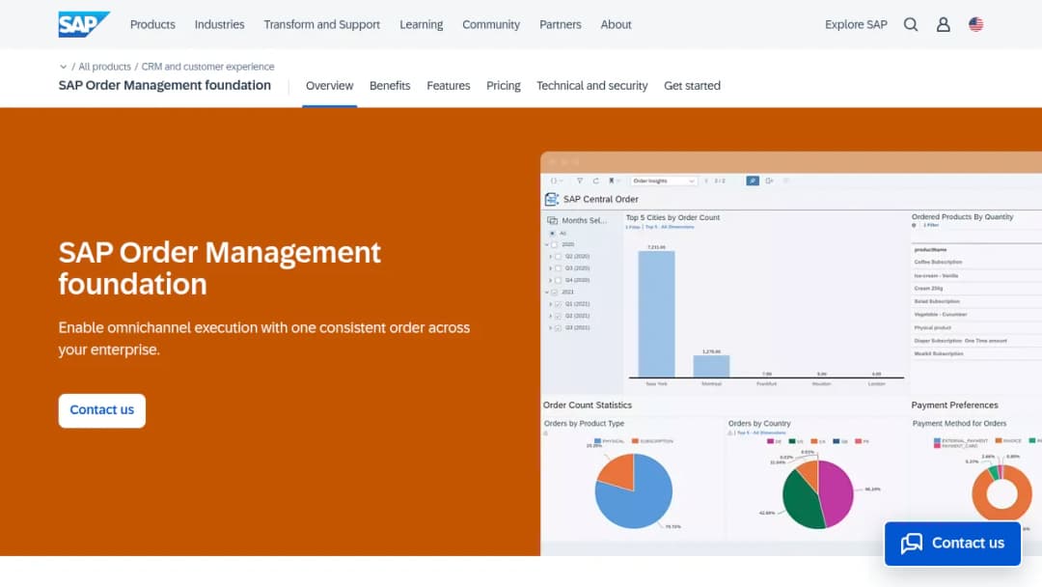
Task: Click 'Coffee Subscription' product row
Action: click(939, 262)
